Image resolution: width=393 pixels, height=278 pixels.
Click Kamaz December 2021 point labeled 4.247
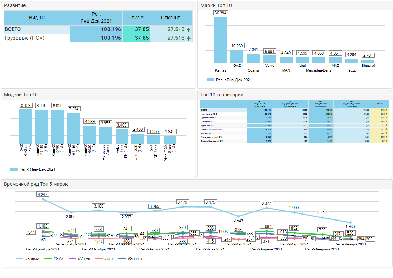43,199
